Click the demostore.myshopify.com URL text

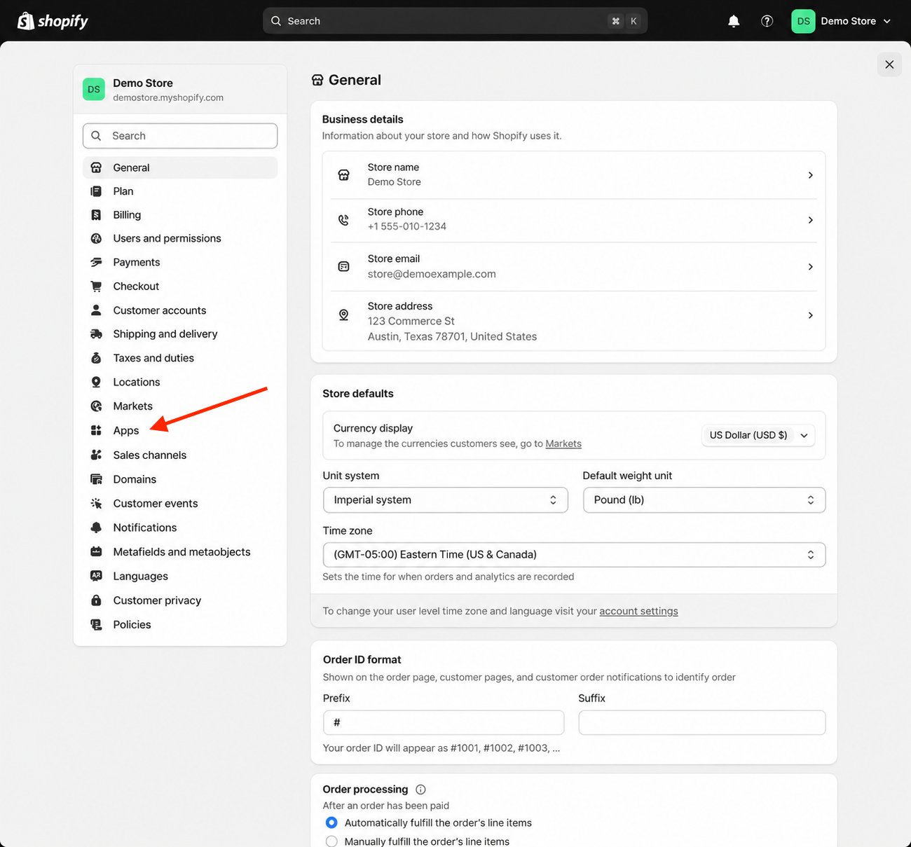click(x=168, y=97)
